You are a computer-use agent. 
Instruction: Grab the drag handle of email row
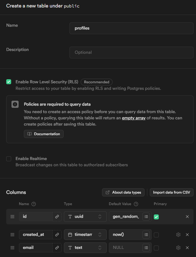12,247
